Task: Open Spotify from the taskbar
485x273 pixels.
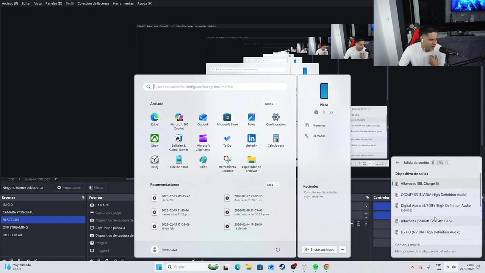Action: [315, 267]
